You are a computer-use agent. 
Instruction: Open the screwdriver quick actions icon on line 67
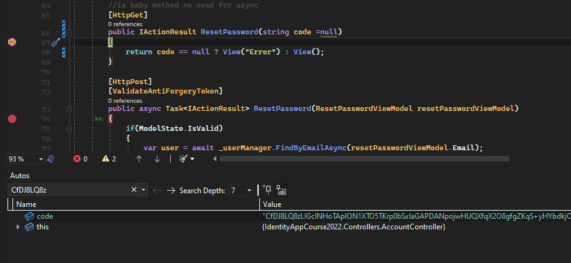click(55, 42)
